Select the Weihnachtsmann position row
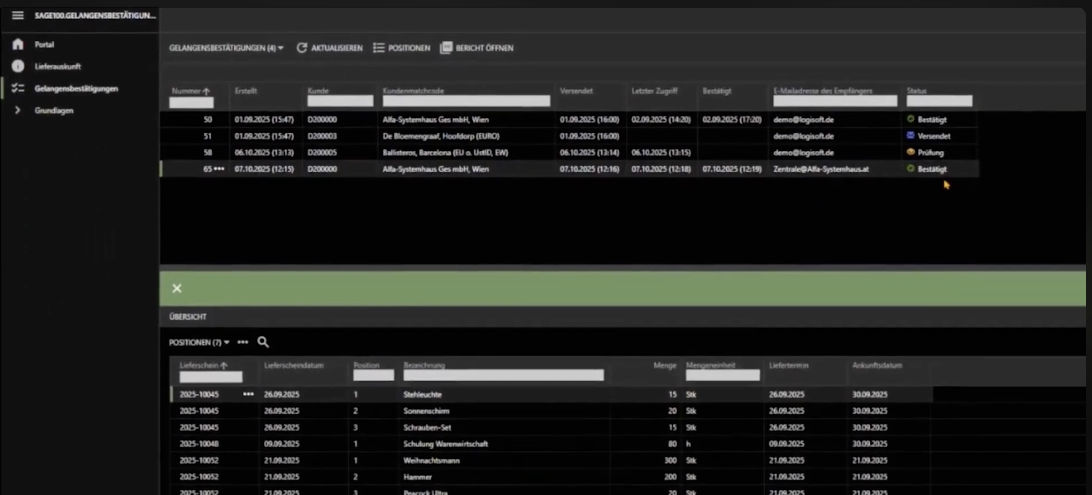 pyautogui.click(x=551, y=460)
